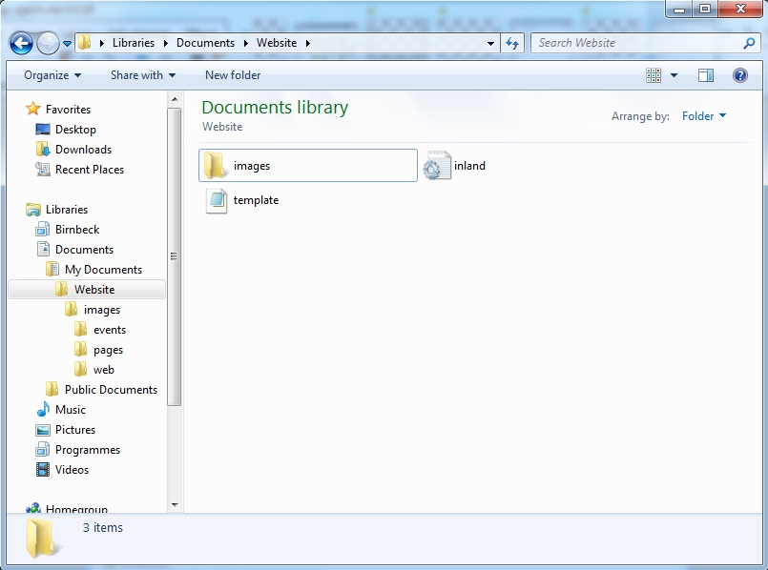The width and height of the screenshot is (768, 570).
Task: Select the template file icon
Action: tap(217, 200)
